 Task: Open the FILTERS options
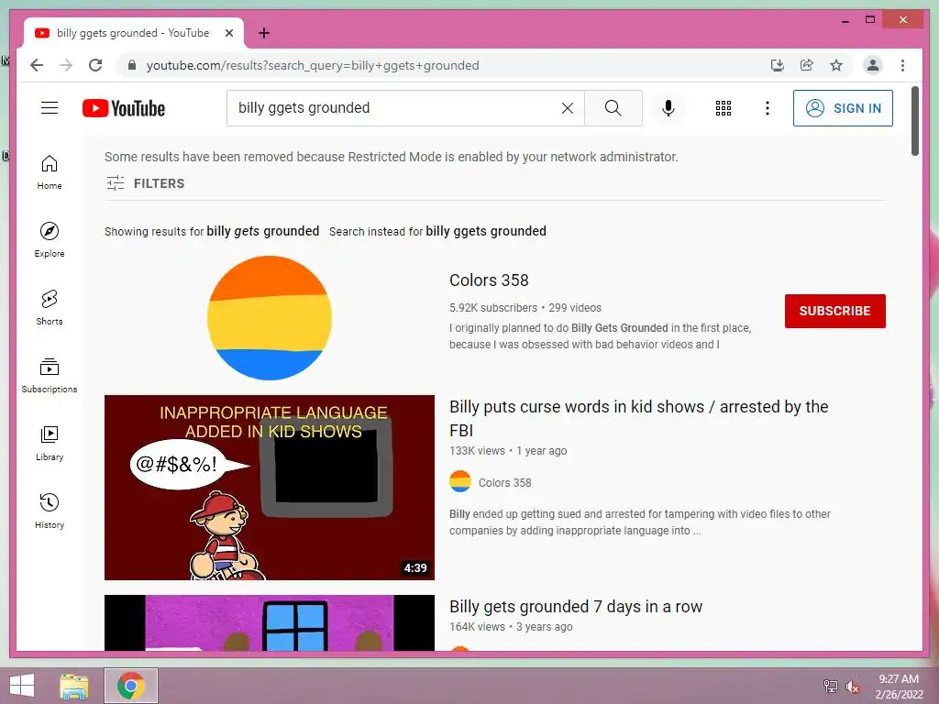pyautogui.click(x=146, y=183)
